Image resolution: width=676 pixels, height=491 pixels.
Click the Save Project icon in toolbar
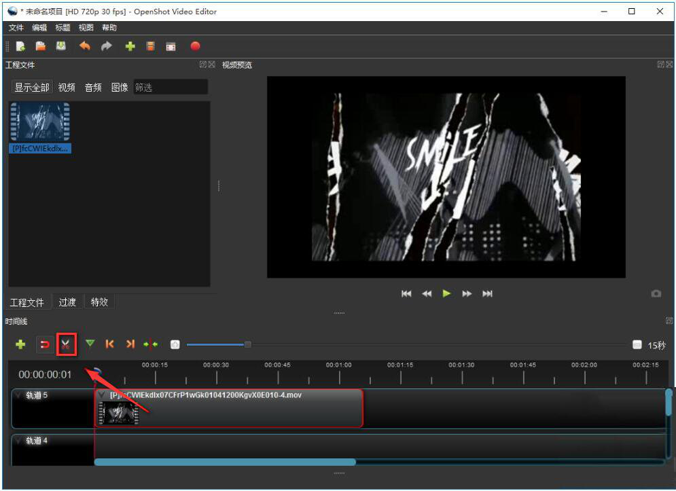(x=61, y=46)
